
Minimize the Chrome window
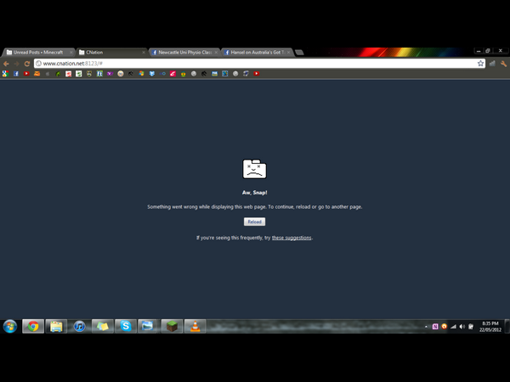coord(478,51)
